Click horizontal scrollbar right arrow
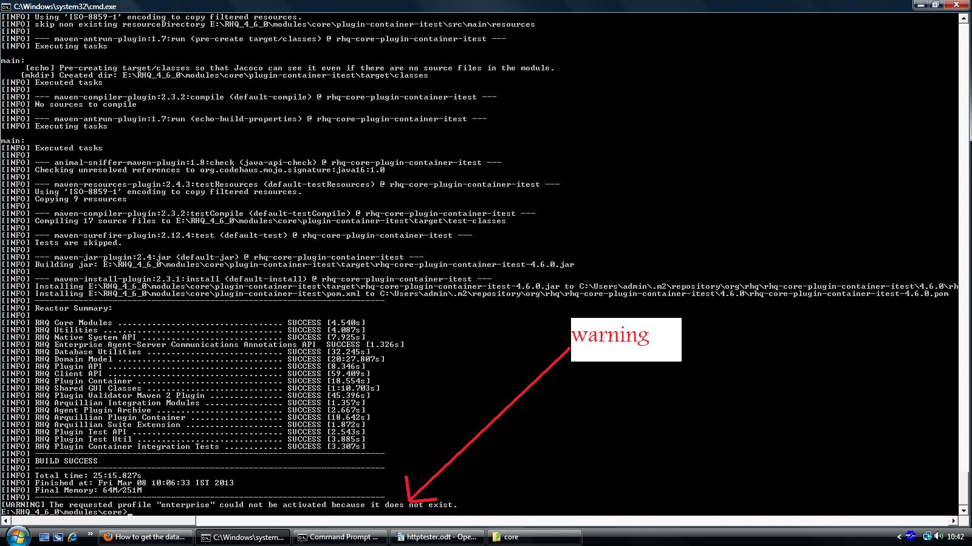The image size is (972, 546). (953, 521)
